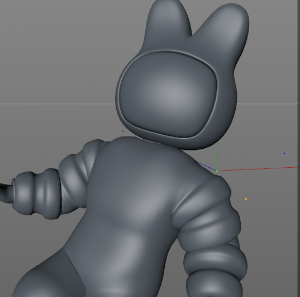Click the red X-axis line
The height and width of the screenshot is (297, 300).
coord(258,169)
